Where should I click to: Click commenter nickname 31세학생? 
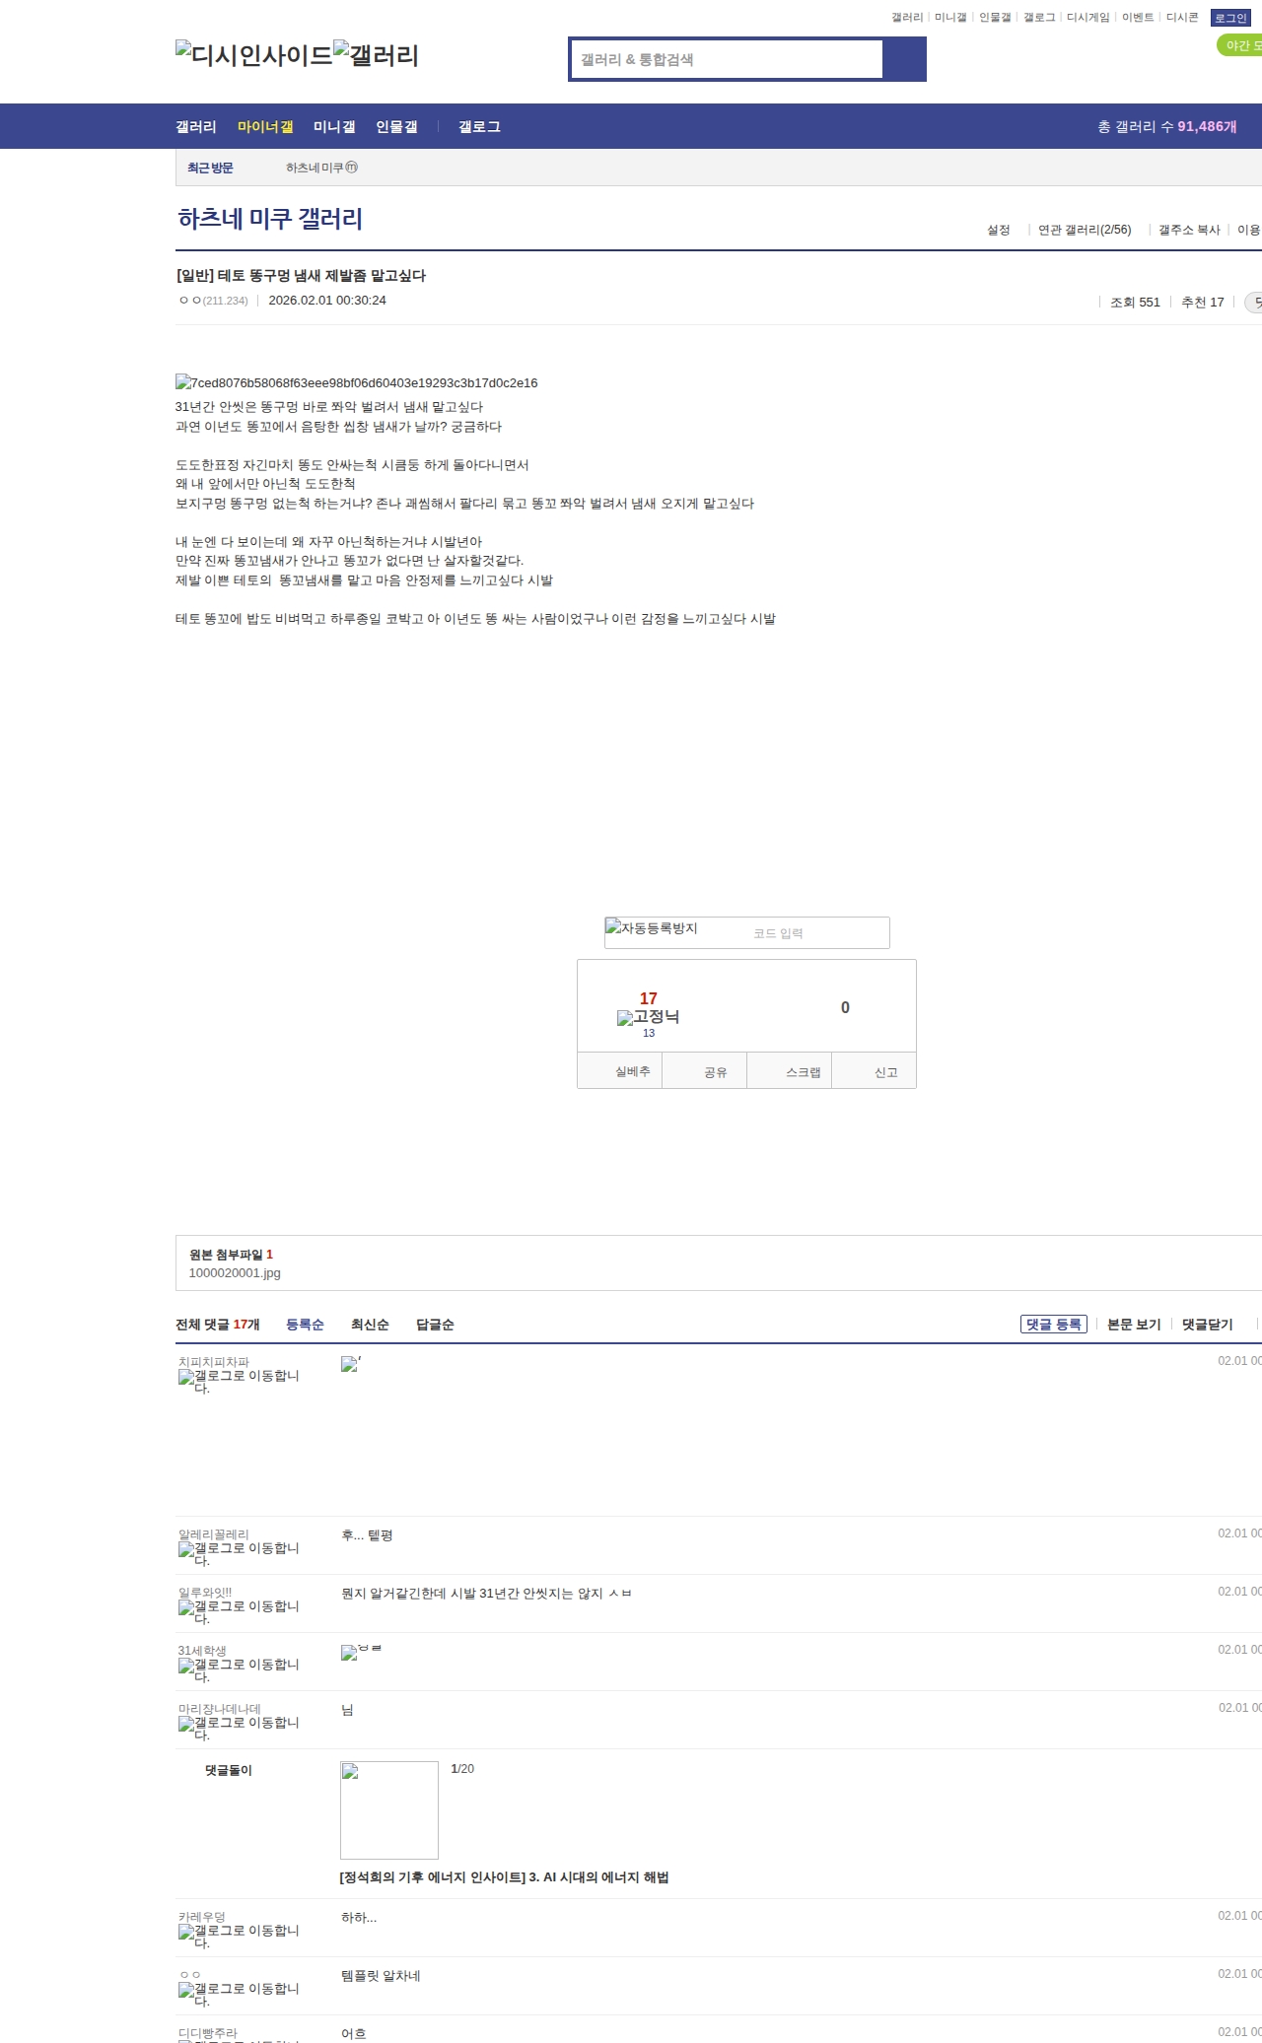pos(202,1651)
